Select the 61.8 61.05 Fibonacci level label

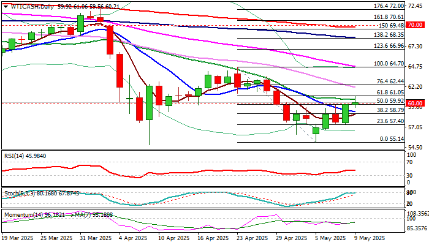point(390,92)
